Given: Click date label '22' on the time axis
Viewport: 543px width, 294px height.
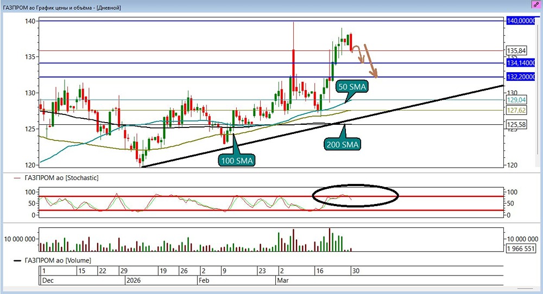Looking at the screenshot, I should point(103,271).
